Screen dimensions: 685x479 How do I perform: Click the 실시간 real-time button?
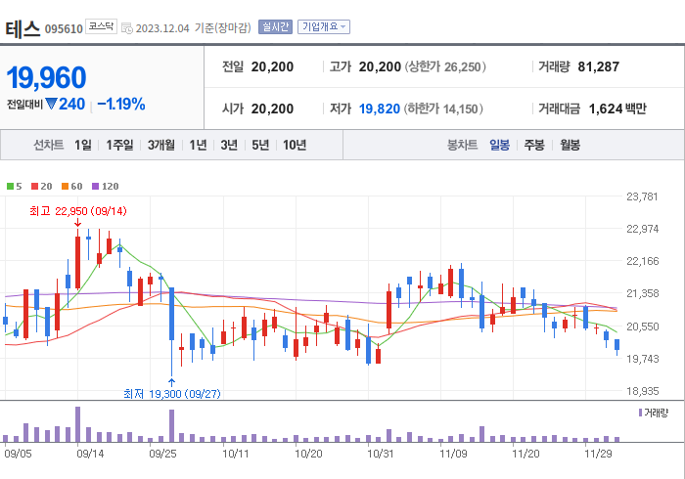point(275,27)
